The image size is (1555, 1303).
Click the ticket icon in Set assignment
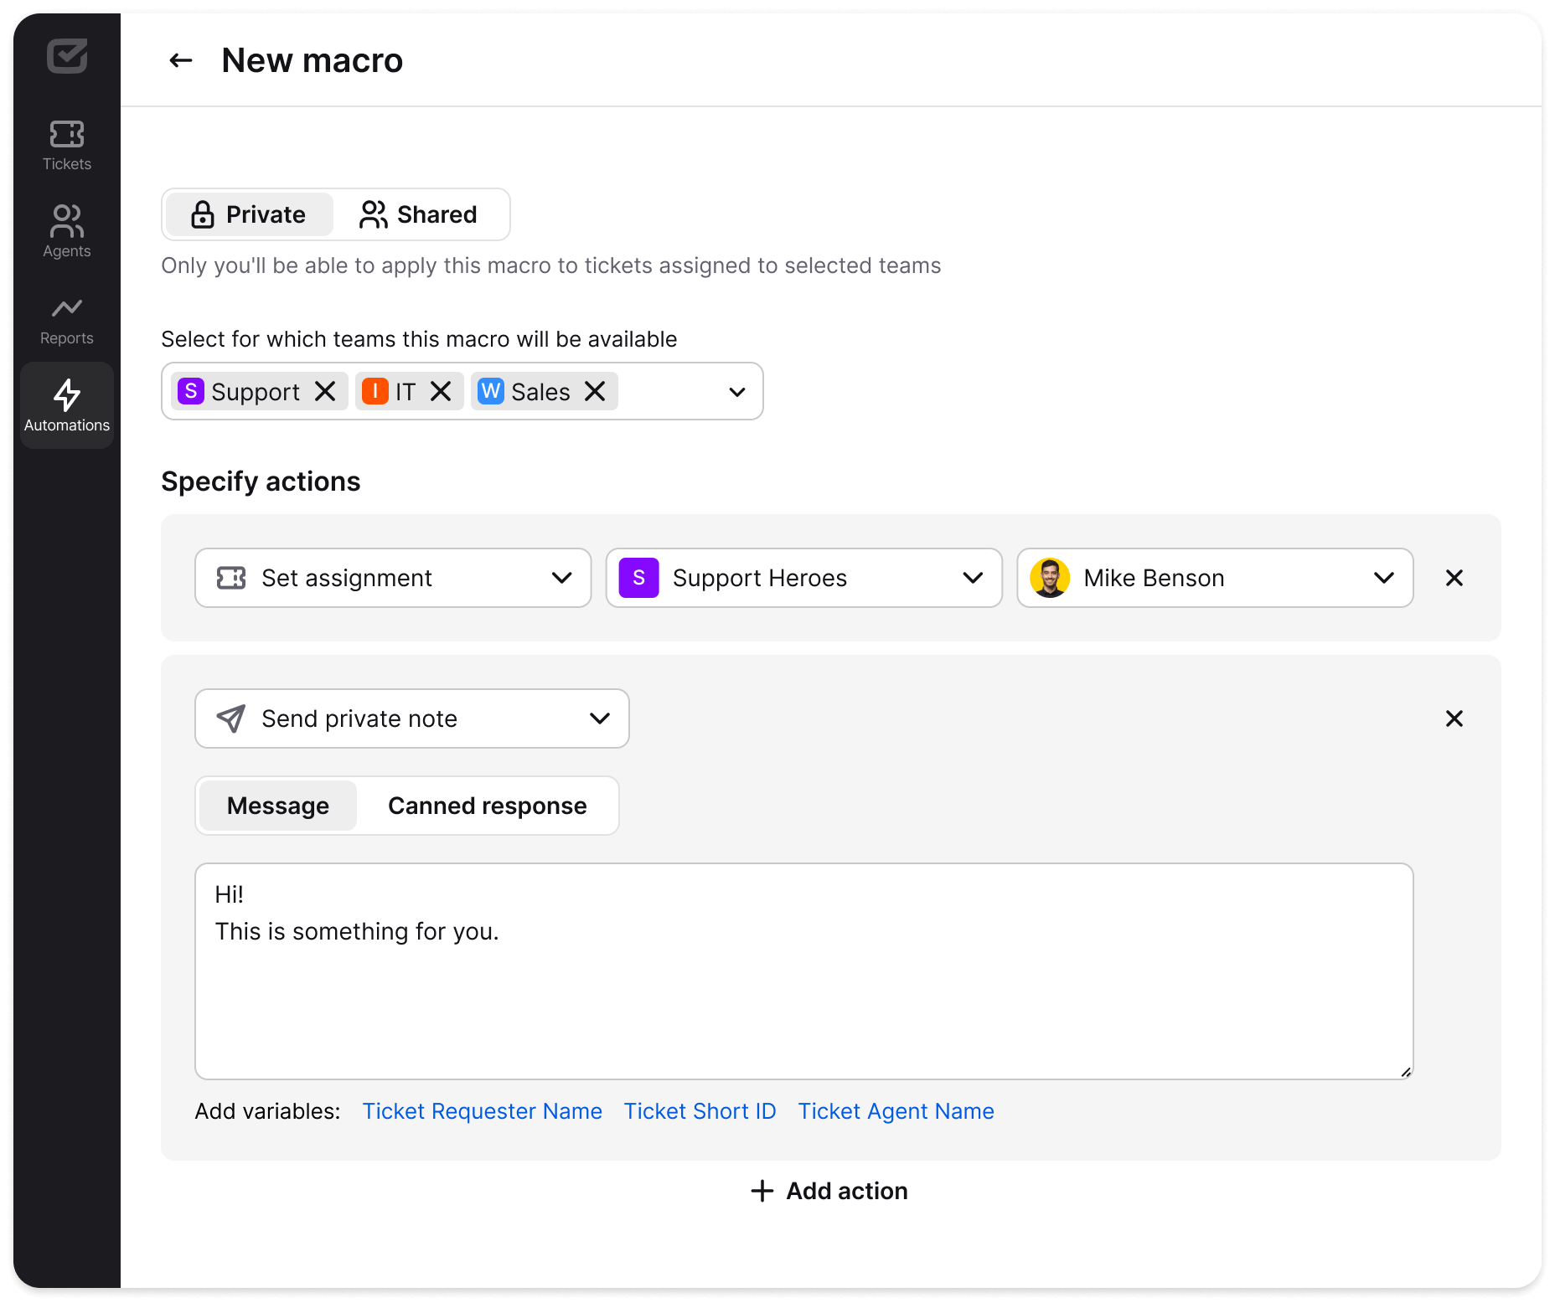tap(231, 578)
